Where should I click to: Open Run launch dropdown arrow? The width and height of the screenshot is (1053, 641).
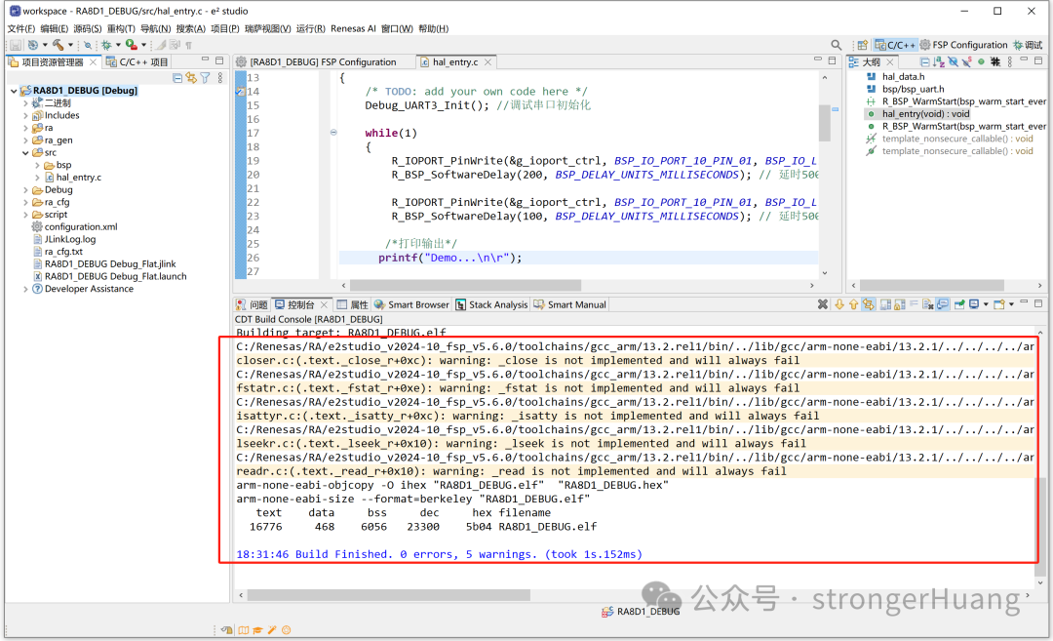tap(143, 45)
